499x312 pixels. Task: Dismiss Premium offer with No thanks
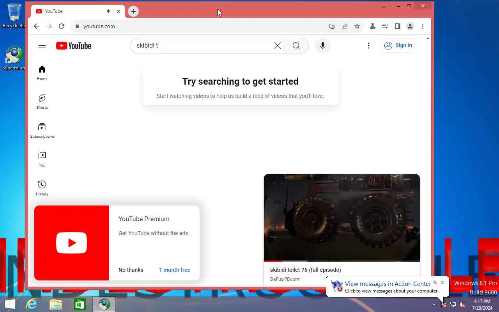(131, 270)
